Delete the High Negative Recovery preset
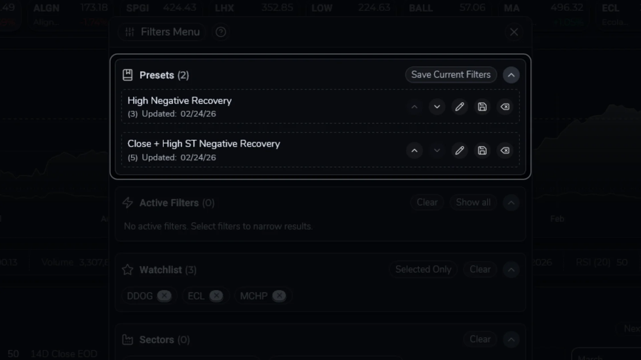This screenshot has width=641, height=360. (505, 107)
